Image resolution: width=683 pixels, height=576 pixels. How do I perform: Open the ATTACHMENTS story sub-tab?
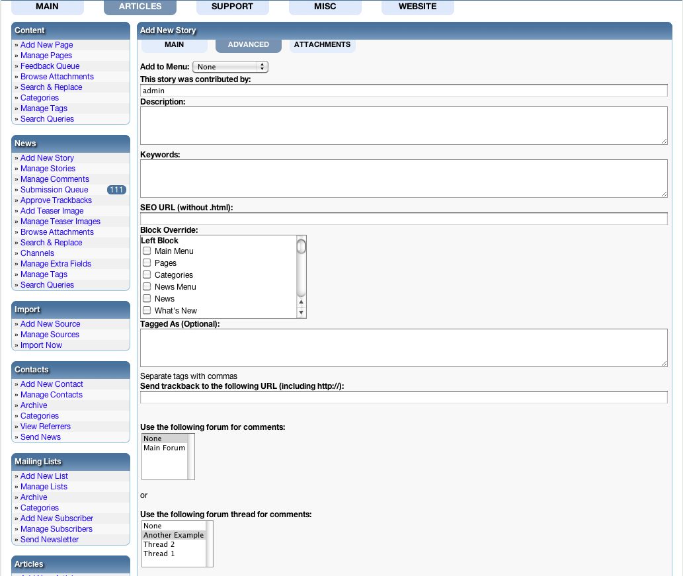[323, 45]
